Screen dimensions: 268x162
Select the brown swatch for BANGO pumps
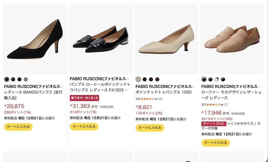coord(13,79)
